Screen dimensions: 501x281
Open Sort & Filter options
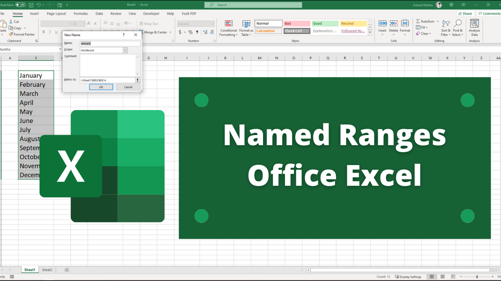tap(446, 28)
